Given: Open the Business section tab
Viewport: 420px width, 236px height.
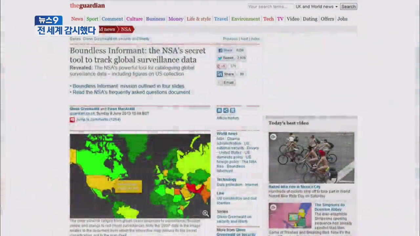Looking at the screenshot, I should click(x=156, y=19).
